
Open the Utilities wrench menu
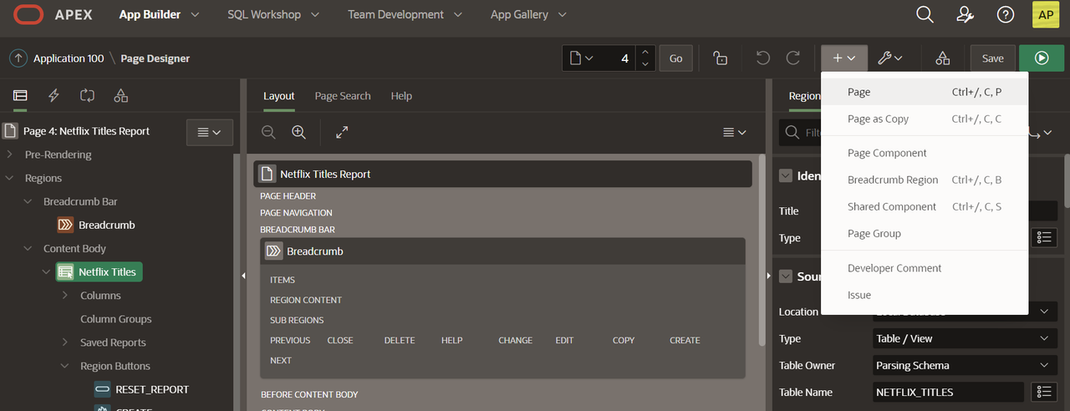click(x=890, y=58)
